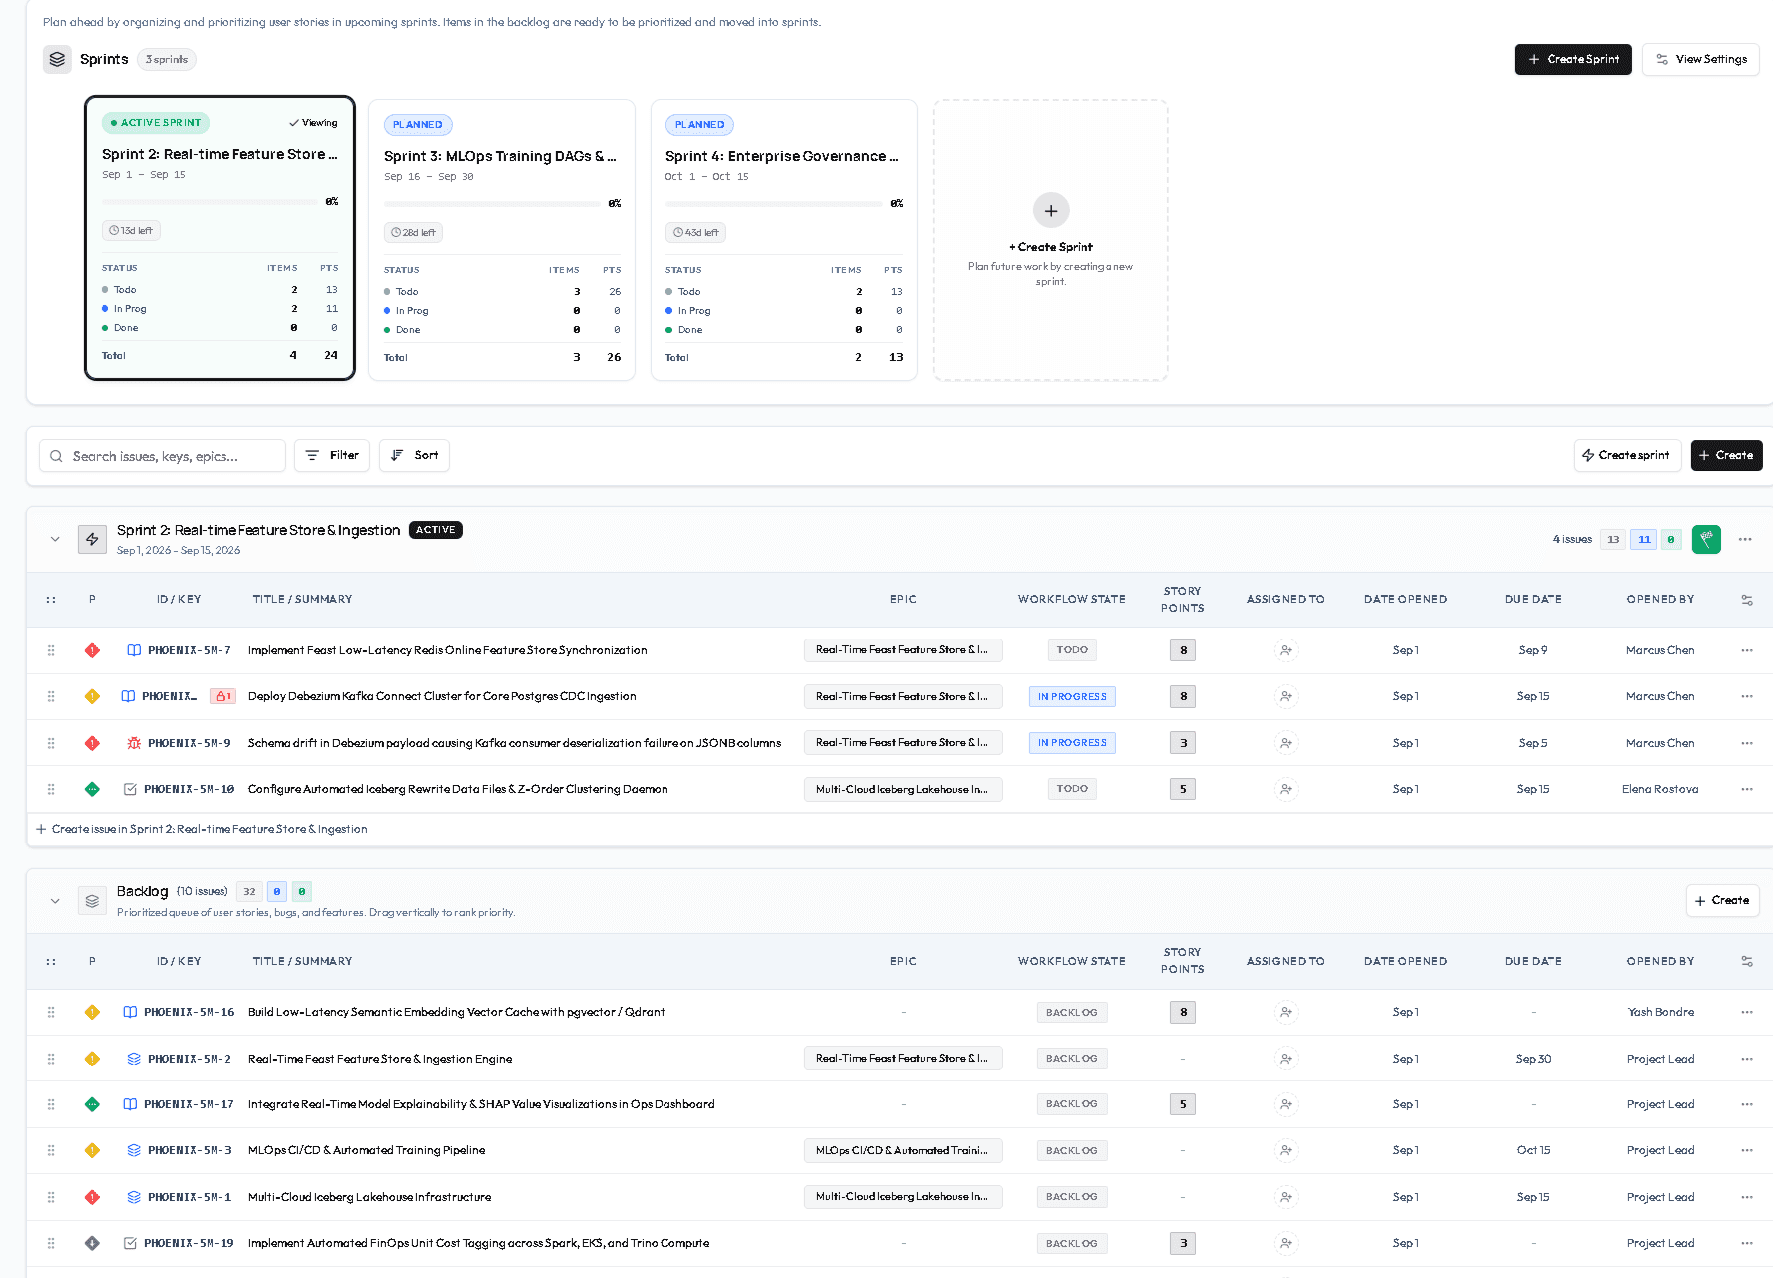Open the Filter options
This screenshot has height=1278, width=1773.
coord(332,455)
